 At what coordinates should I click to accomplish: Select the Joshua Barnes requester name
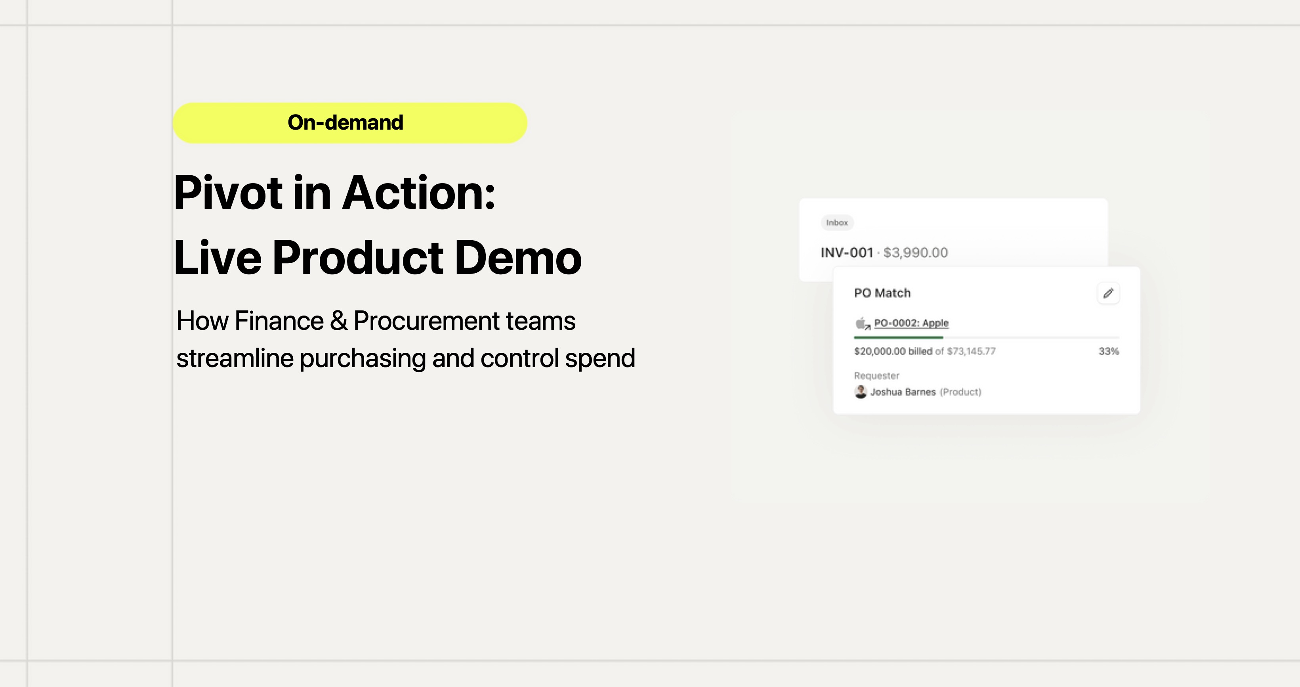[x=903, y=392]
